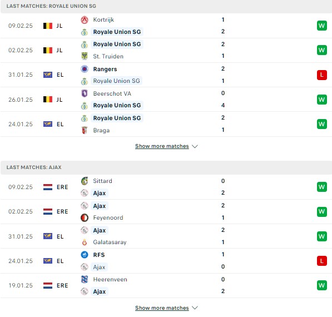Open the 26.01.25 Beerschot VA match row
Screen dimensions: 332x317
pyautogui.click(x=166, y=100)
